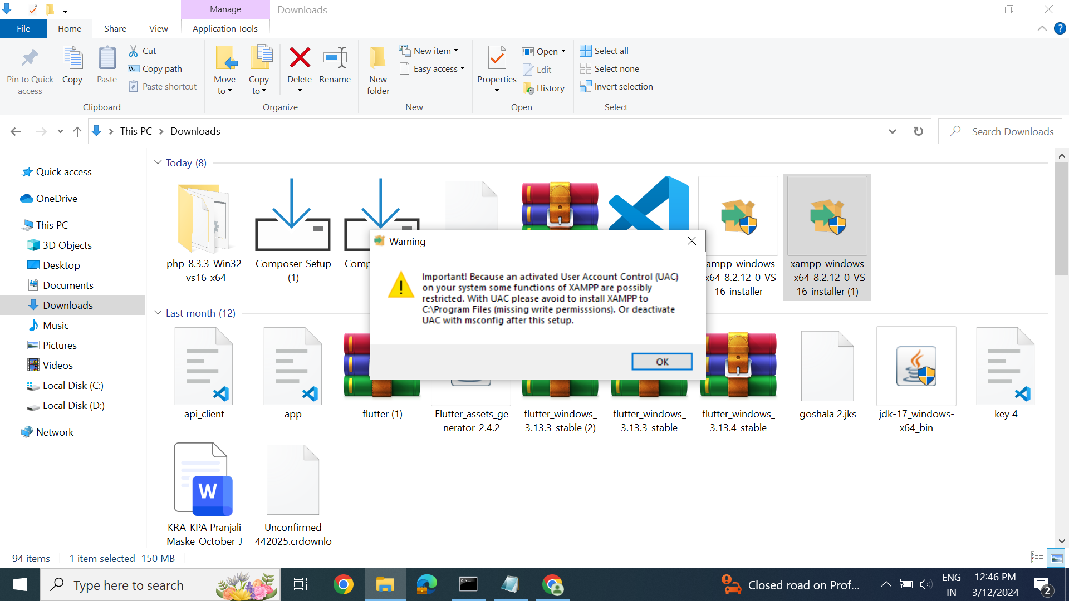This screenshot has width=1069, height=601.
Task: Click the Search Downloads field
Action: point(1000,131)
